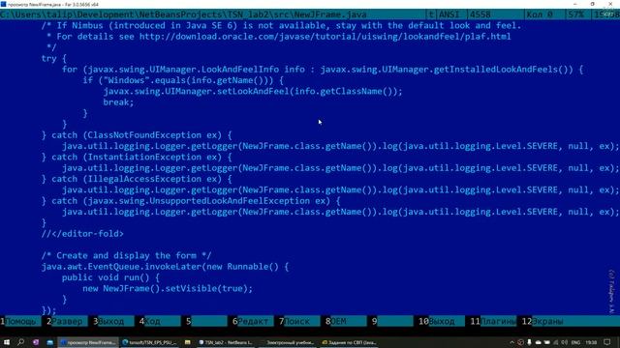Click the microphone tray icon
This screenshot has height=348, width=620.
point(530,342)
